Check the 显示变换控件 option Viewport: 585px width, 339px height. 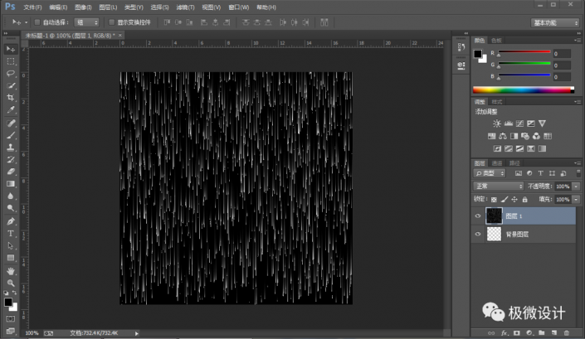[113, 22]
